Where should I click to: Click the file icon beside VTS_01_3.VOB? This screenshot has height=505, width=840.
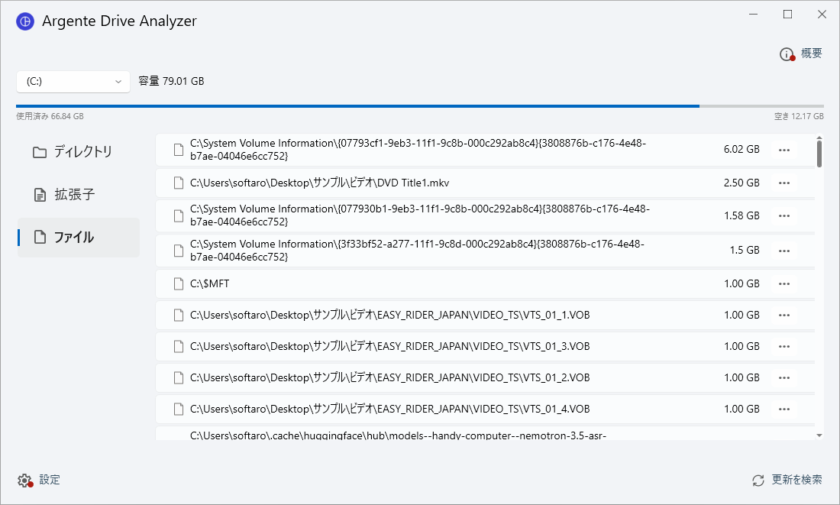tap(179, 346)
